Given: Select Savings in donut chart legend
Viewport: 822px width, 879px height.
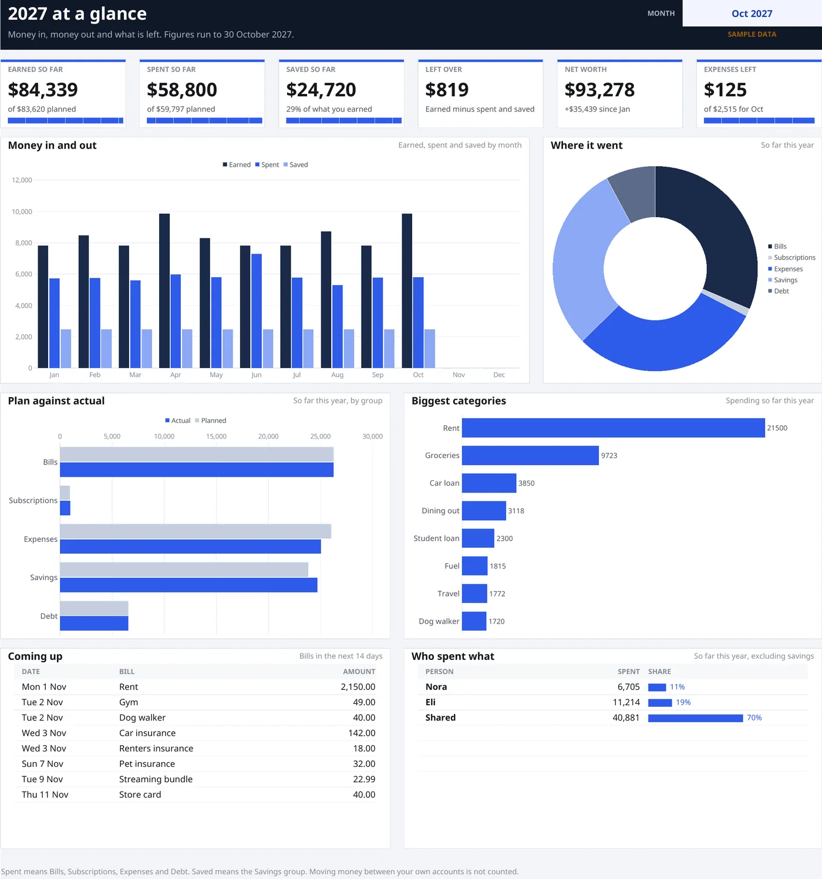Looking at the screenshot, I should [783, 280].
